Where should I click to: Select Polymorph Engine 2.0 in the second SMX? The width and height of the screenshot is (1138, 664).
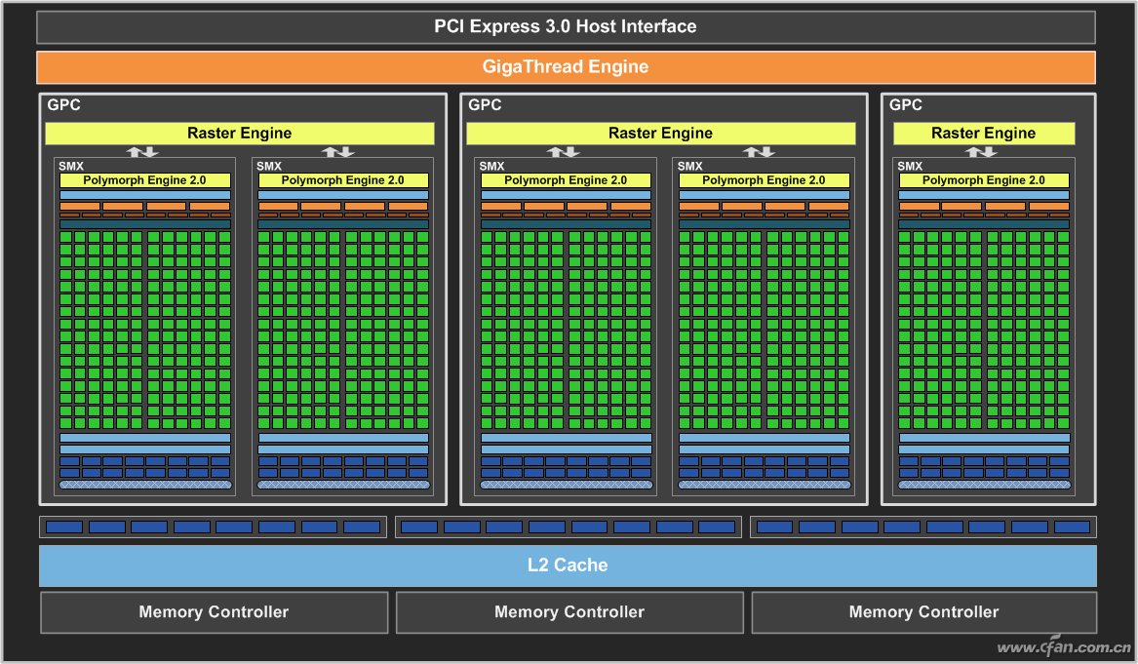(343, 180)
